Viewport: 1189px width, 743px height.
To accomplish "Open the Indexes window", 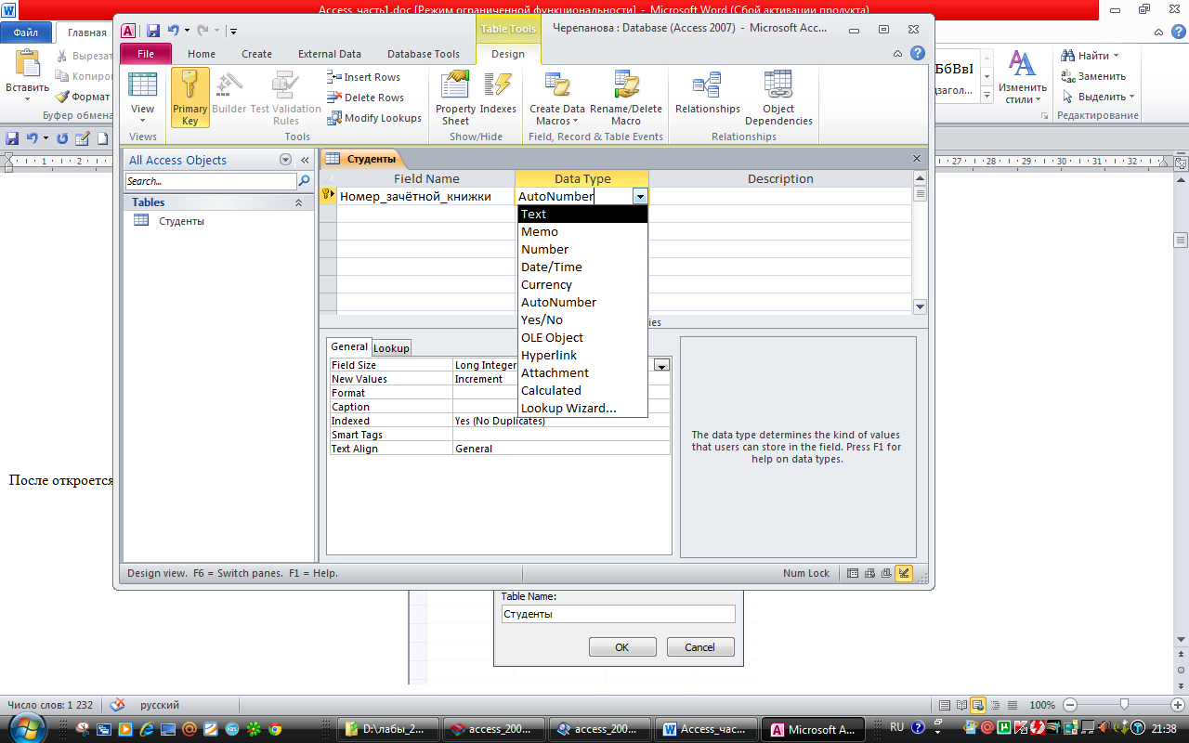I will click(x=498, y=93).
